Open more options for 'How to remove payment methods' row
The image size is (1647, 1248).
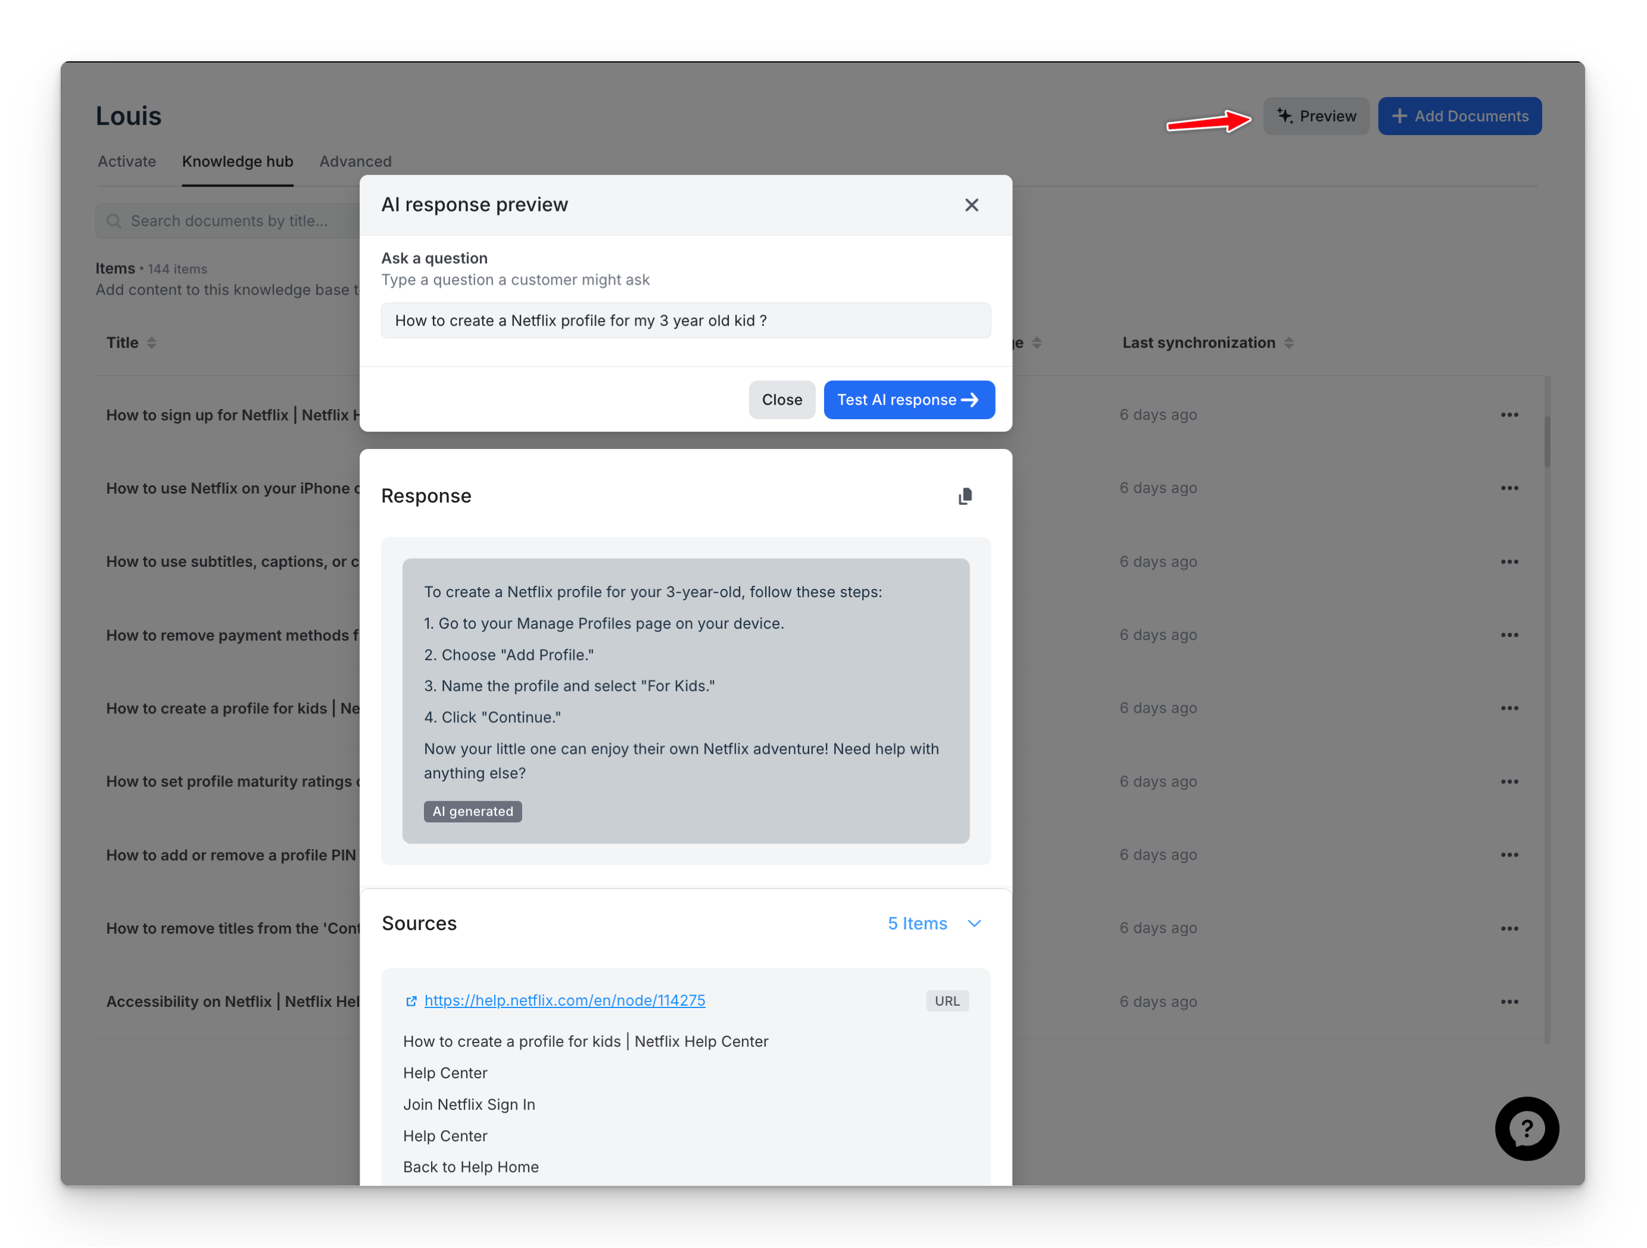[x=1508, y=635]
